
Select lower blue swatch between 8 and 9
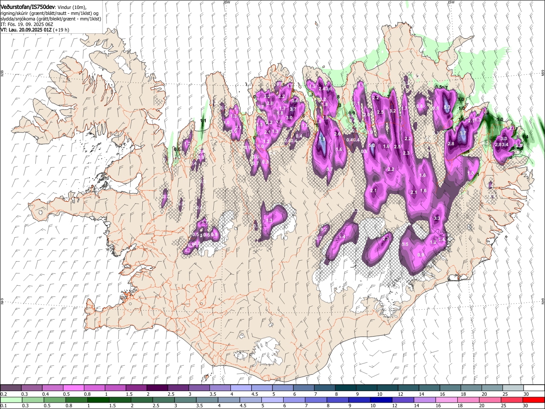tap(337, 400)
